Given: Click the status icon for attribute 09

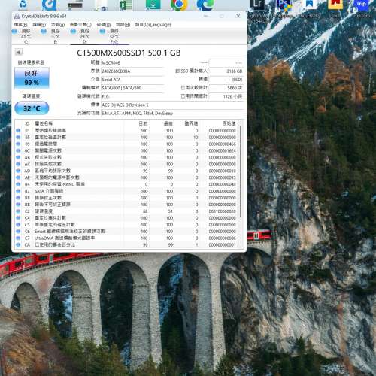Looking at the screenshot, I should point(18,144).
